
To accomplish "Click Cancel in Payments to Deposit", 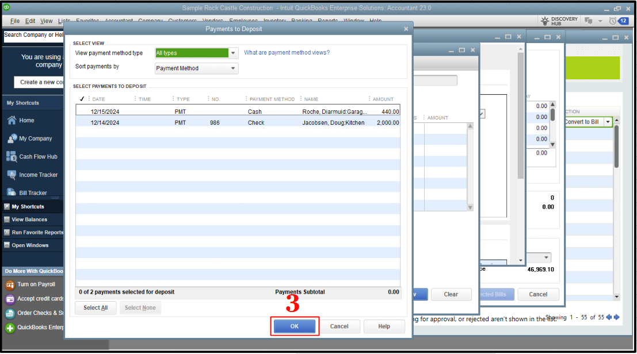I will pos(340,326).
